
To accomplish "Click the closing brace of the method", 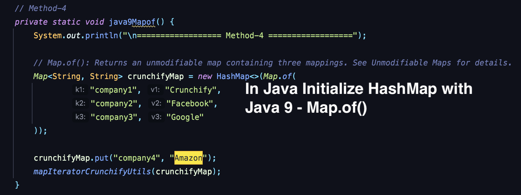I will click(x=17, y=185).
